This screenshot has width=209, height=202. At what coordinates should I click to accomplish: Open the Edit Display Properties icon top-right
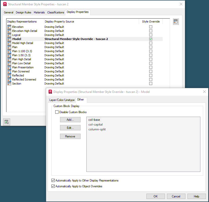click(176, 21)
